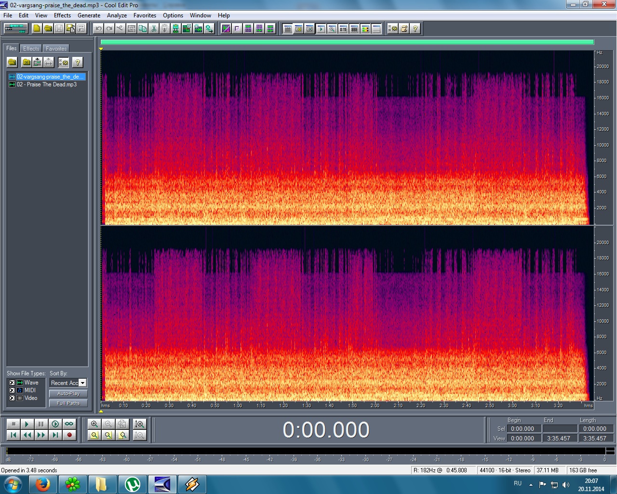Click the Full Paths button
The image size is (617, 494).
[x=68, y=403]
